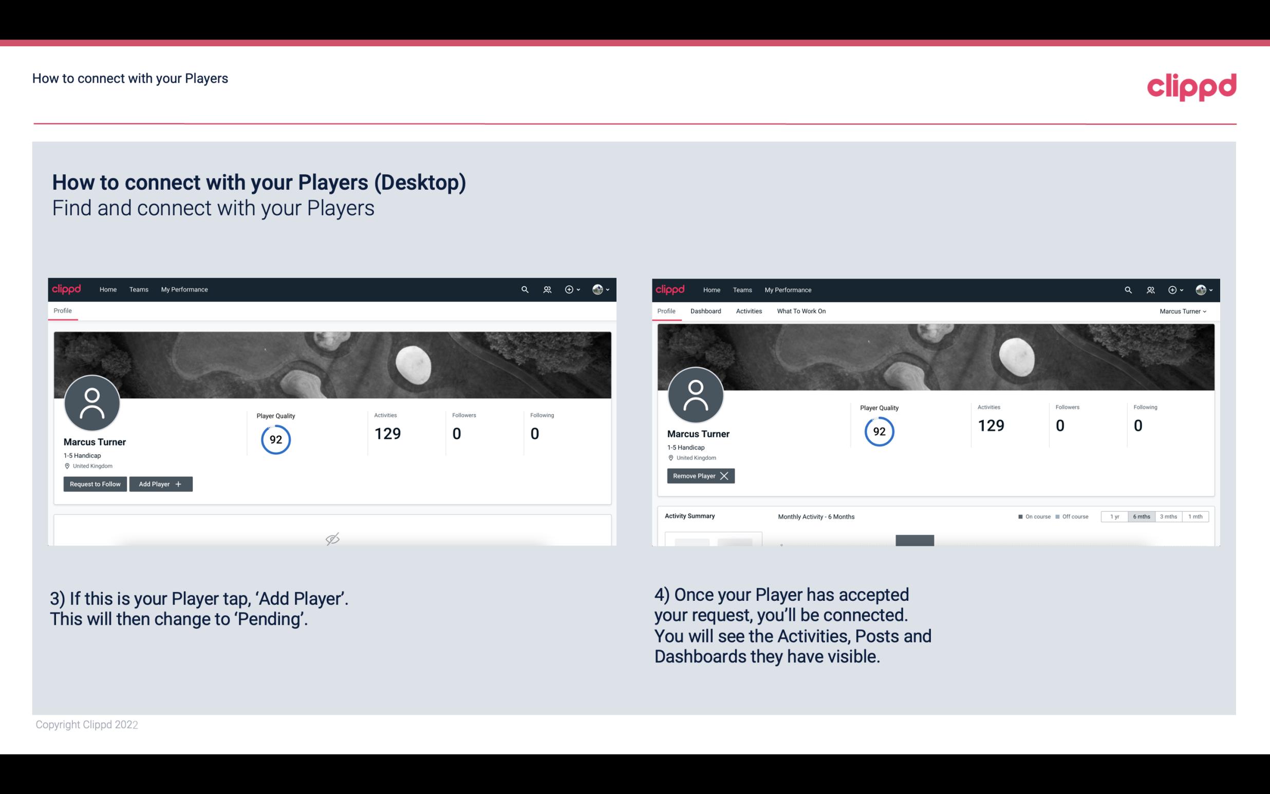
Task: Select the 'What To On' tab on profile
Action: [801, 310]
